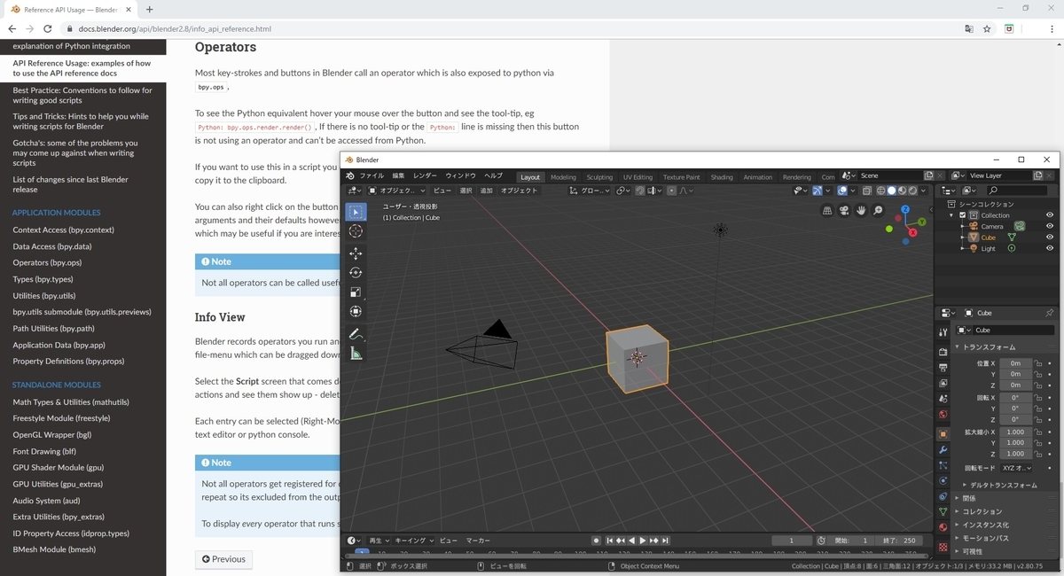Click the Previous button on docs page
The height and width of the screenshot is (576, 1064).
223,559
